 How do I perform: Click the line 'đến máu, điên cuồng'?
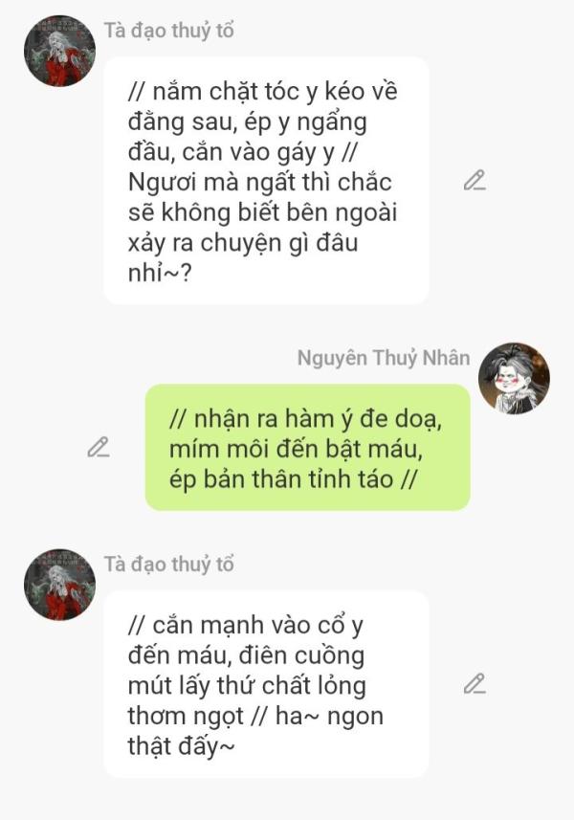pyautogui.click(x=246, y=655)
